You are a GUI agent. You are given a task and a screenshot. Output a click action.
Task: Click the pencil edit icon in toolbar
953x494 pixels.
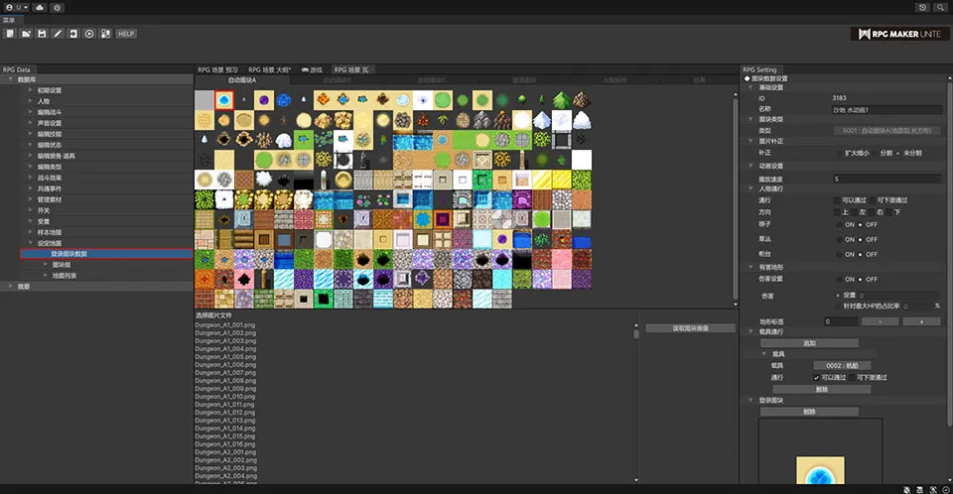point(58,34)
